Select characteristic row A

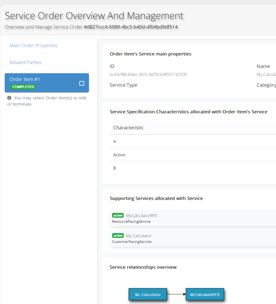click(115, 141)
